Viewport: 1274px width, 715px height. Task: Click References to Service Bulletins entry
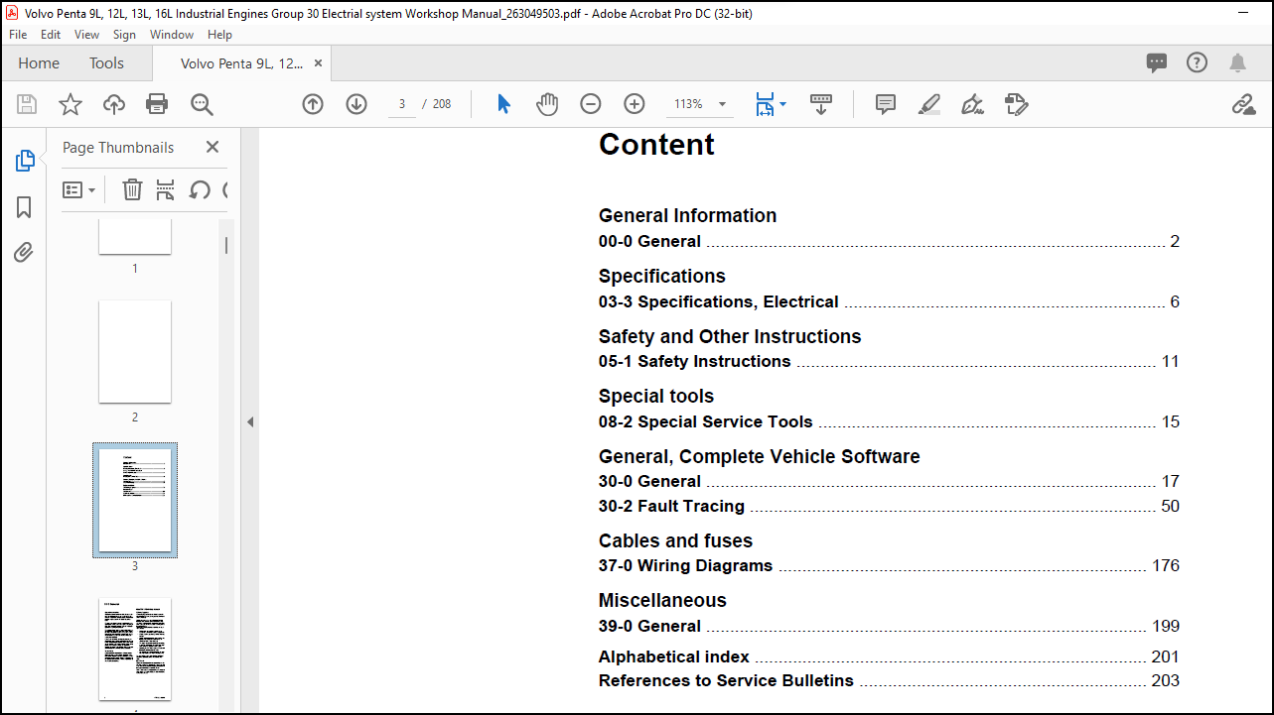[889, 680]
